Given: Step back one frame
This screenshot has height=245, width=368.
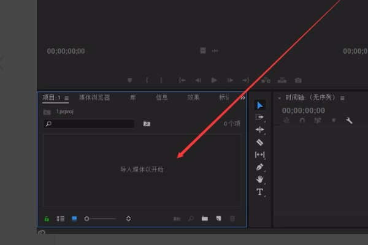Looking at the screenshot, I should click(x=198, y=80).
